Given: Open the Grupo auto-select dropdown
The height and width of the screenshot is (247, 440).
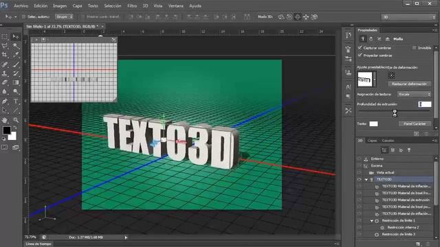Looking at the screenshot, I should (x=64, y=16).
